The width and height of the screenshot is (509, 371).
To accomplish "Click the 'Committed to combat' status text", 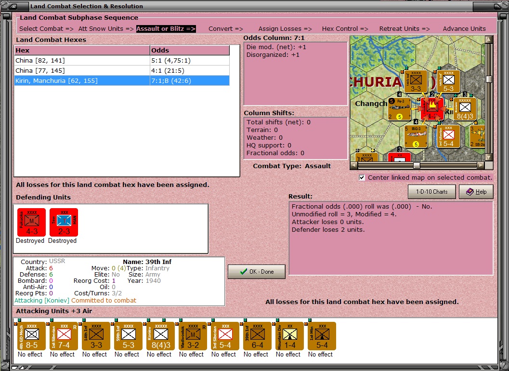I will click(x=104, y=301).
